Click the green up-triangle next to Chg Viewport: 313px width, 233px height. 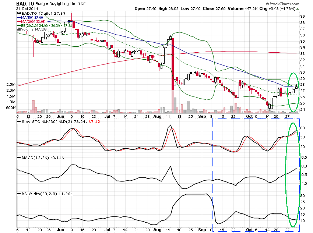298,9
